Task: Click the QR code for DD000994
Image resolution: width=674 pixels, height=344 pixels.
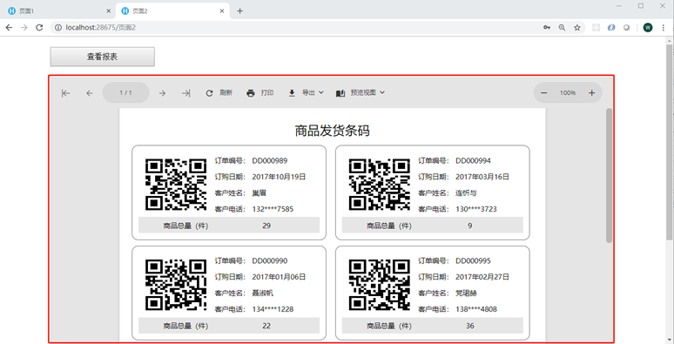Action: (x=379, y=185)
